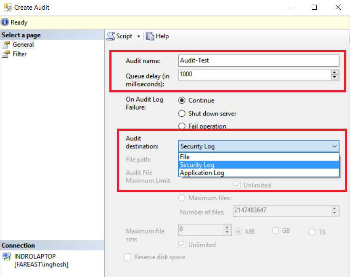Select the Continue radio option
The image size is (350, 277).
point(182,100)
